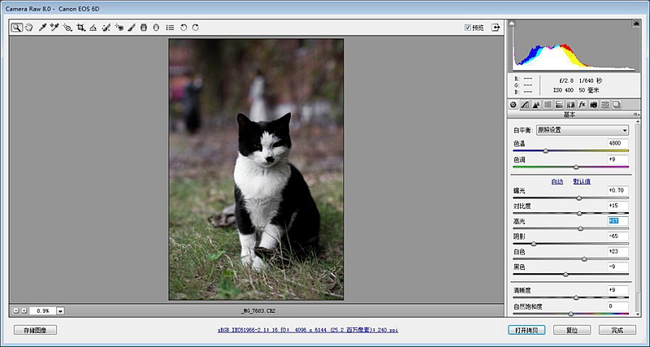Open the 基本 panel options menu

[636, 114]
